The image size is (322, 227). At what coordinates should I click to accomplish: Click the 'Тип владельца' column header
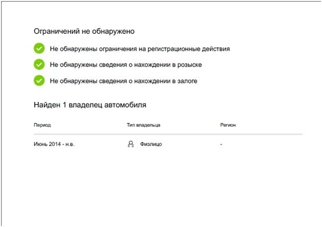[143, 125]
